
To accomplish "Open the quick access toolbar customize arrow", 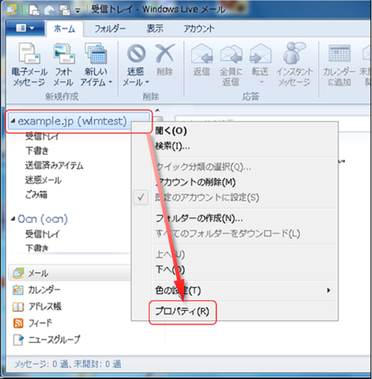I will (x=78, y=11).
